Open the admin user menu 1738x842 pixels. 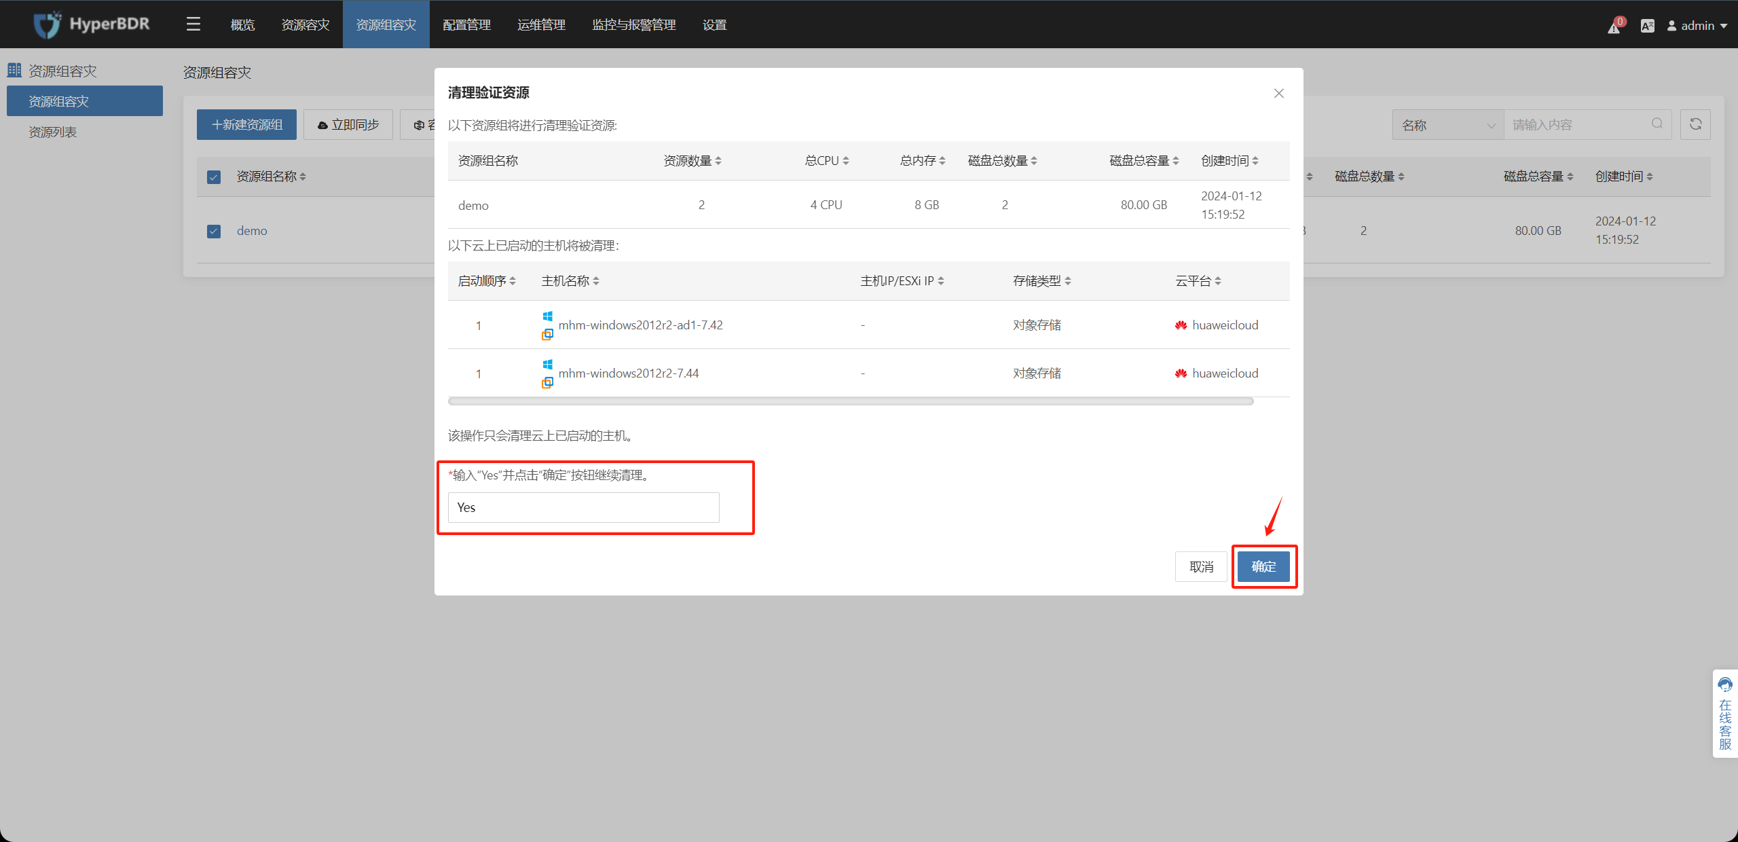coord(1697,26)
